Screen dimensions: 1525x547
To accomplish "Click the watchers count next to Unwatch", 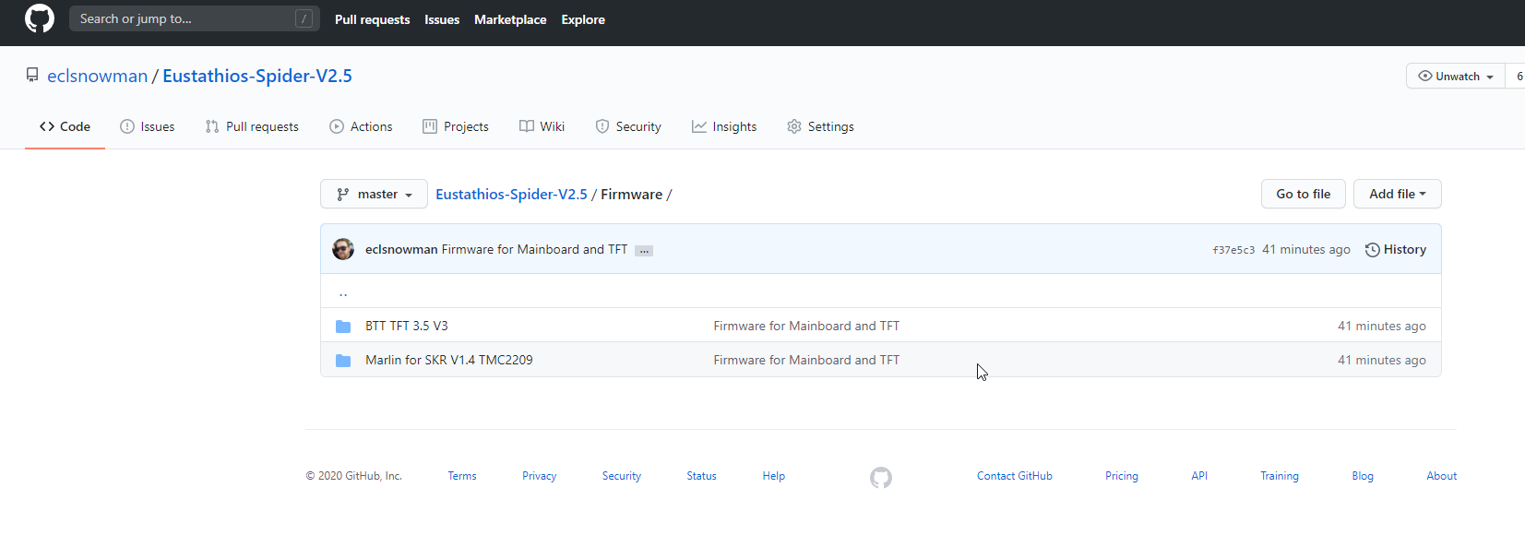I will point(1516,76).
